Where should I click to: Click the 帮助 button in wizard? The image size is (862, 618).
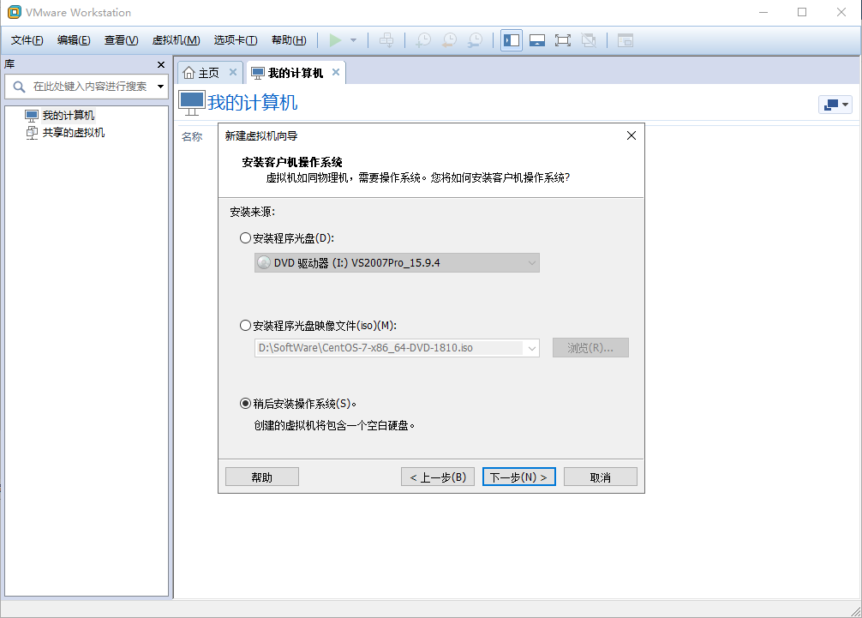[261, 477]
